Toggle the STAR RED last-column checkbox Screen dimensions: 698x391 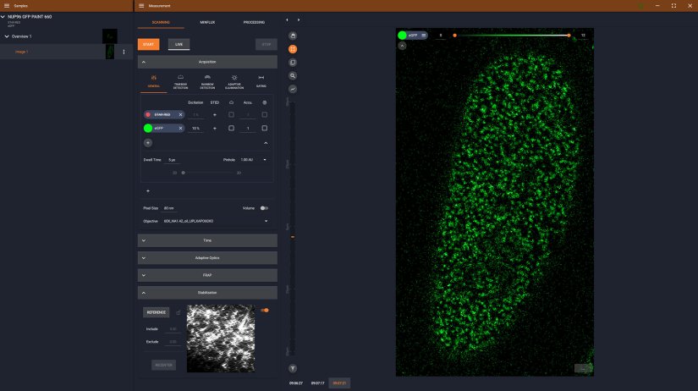coord(265,115)
